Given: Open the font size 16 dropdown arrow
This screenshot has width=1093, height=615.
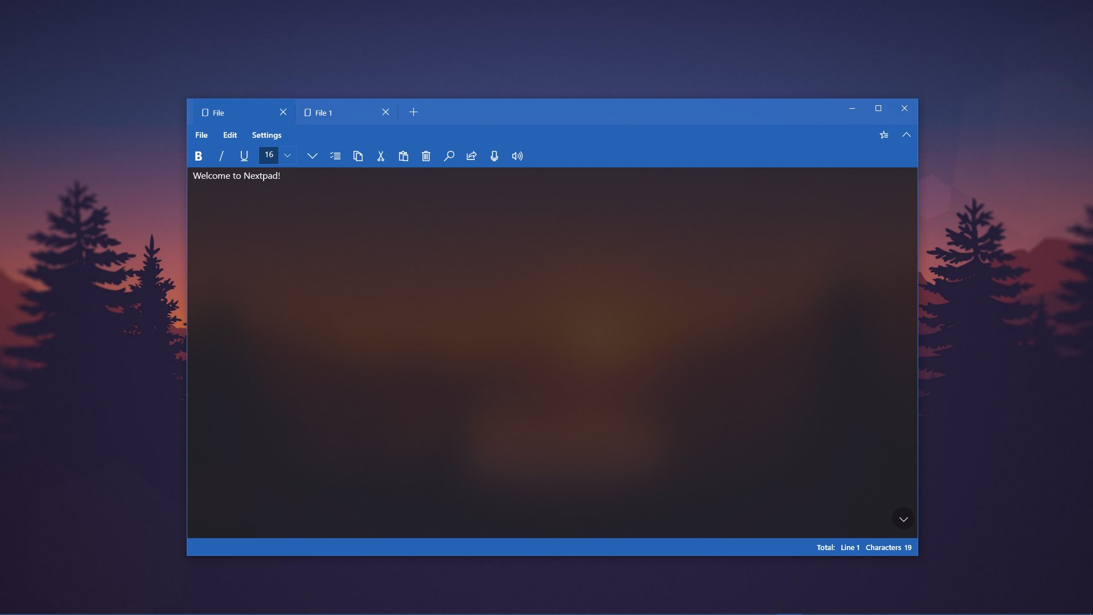Looking at the screenshot, I should (x=287, y=155).
